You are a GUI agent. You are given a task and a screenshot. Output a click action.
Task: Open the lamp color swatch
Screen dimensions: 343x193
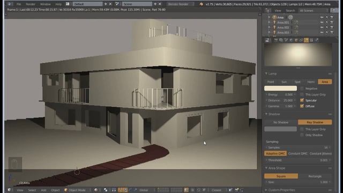click(x=280, y=88)
